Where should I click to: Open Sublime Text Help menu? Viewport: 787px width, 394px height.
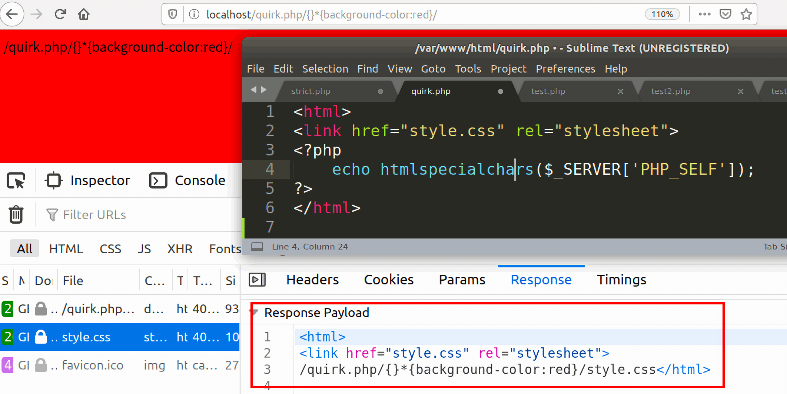(616, 69)
